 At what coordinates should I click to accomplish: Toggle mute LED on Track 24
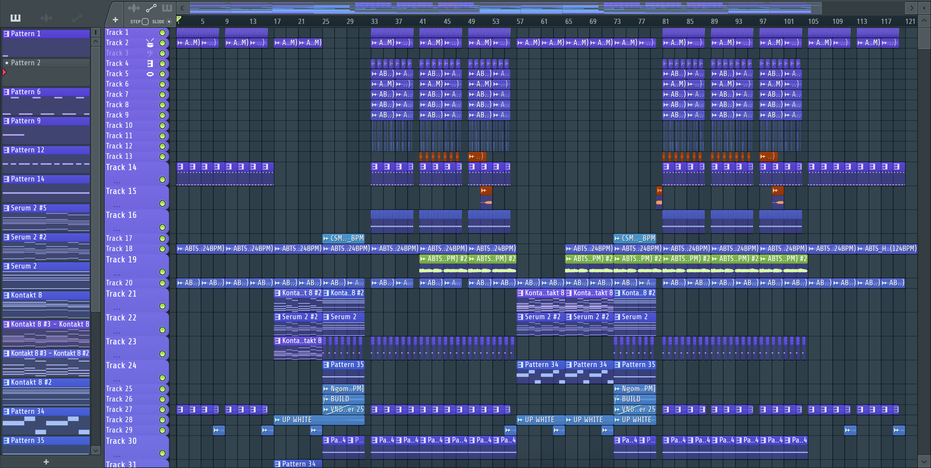(x=163, y=378)
